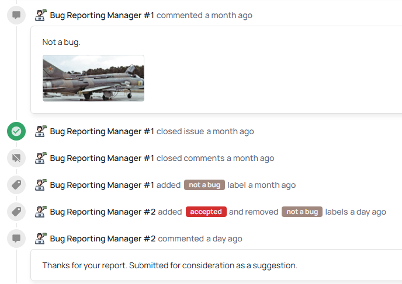Click 'a month ago' timestamp on first comment
This screenshot has height=284, width=402.
[x=228, y=15]
